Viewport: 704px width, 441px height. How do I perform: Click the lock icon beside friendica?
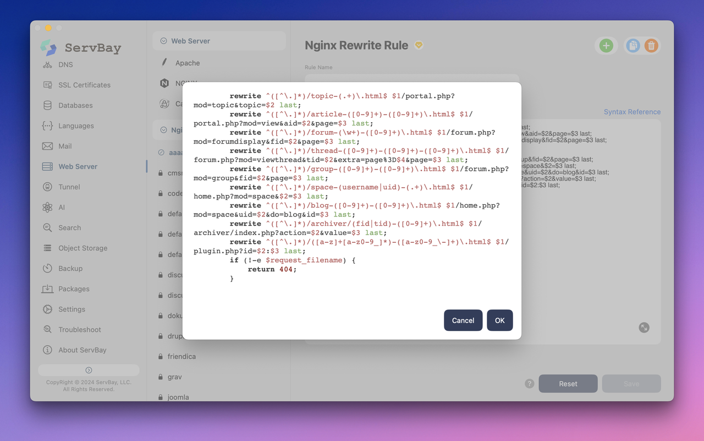pos(161,356)
